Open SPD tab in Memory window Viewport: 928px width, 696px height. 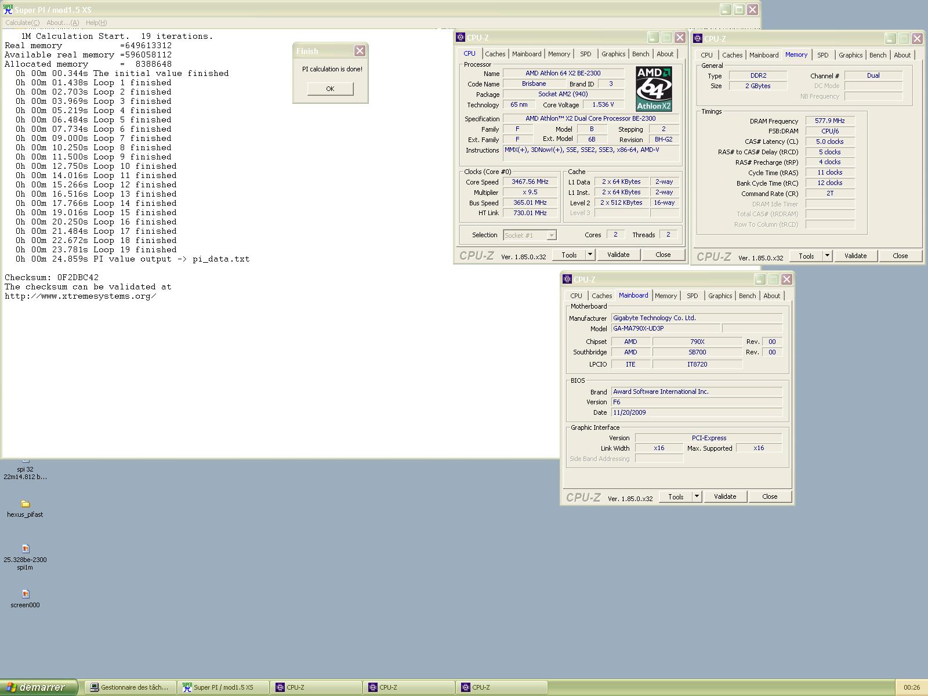(x=822, y=55)
